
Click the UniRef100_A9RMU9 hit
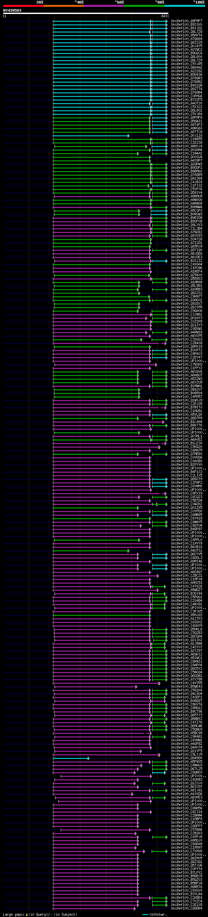pos(187,196)
